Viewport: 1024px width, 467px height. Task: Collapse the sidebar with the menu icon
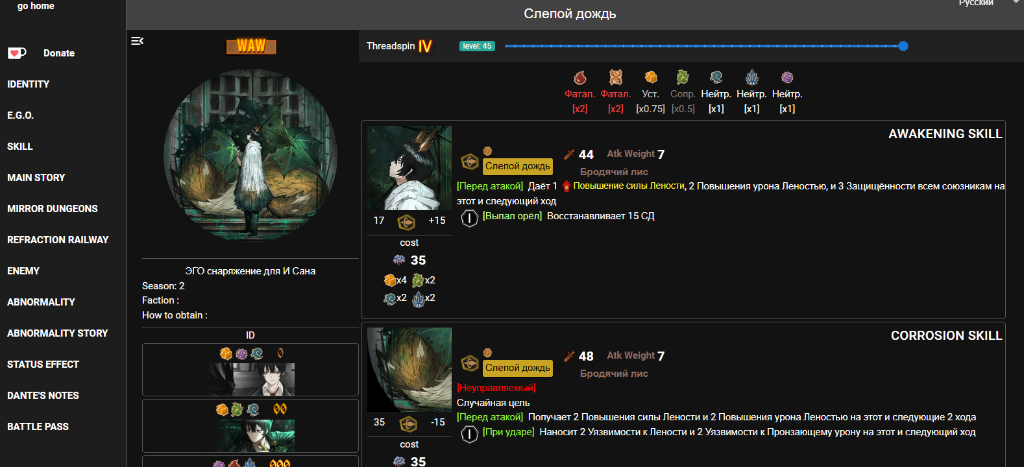click(137, 41)
